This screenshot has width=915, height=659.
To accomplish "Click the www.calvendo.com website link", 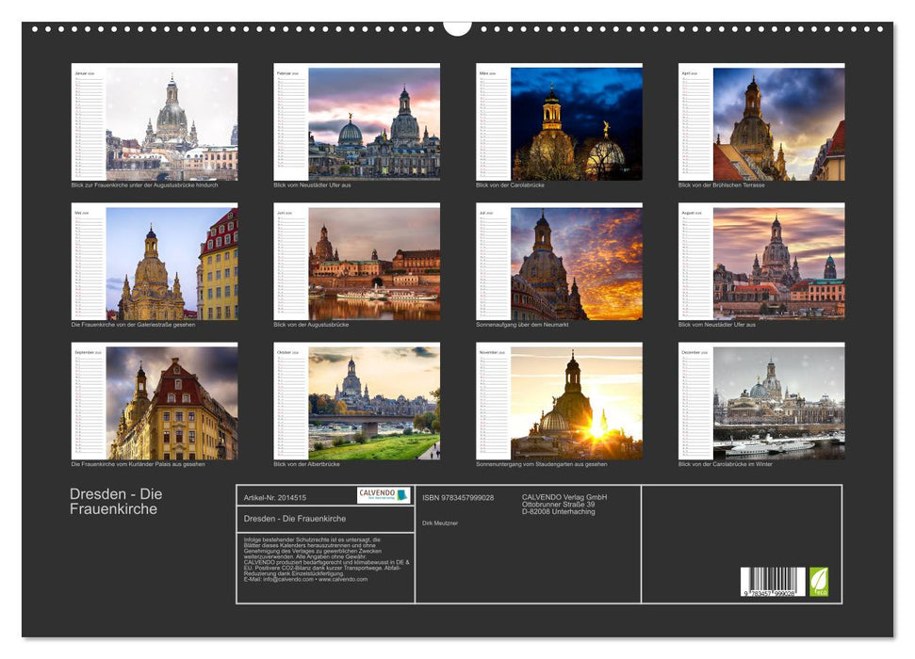I will [342, 577].
